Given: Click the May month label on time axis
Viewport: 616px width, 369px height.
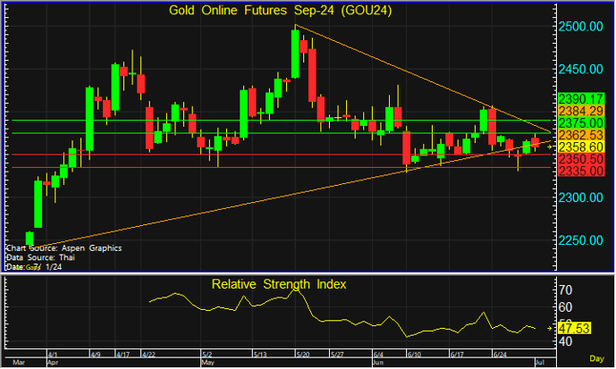Looking at the screenshot, I should tap(207, 364).
